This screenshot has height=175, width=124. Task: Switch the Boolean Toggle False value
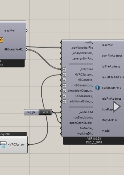[45, 112]
